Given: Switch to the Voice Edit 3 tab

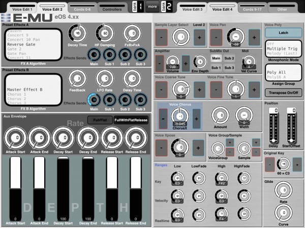Looking at the screenshot, I should 192,8.
